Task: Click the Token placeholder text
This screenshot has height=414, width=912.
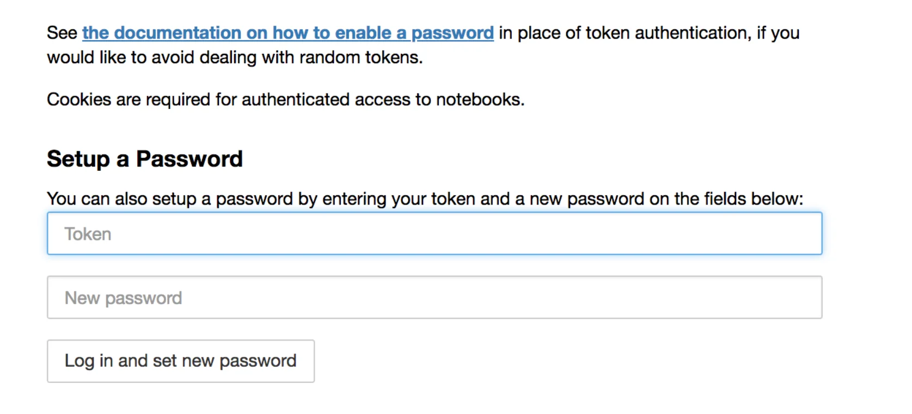Action: (x=88, y=233)
